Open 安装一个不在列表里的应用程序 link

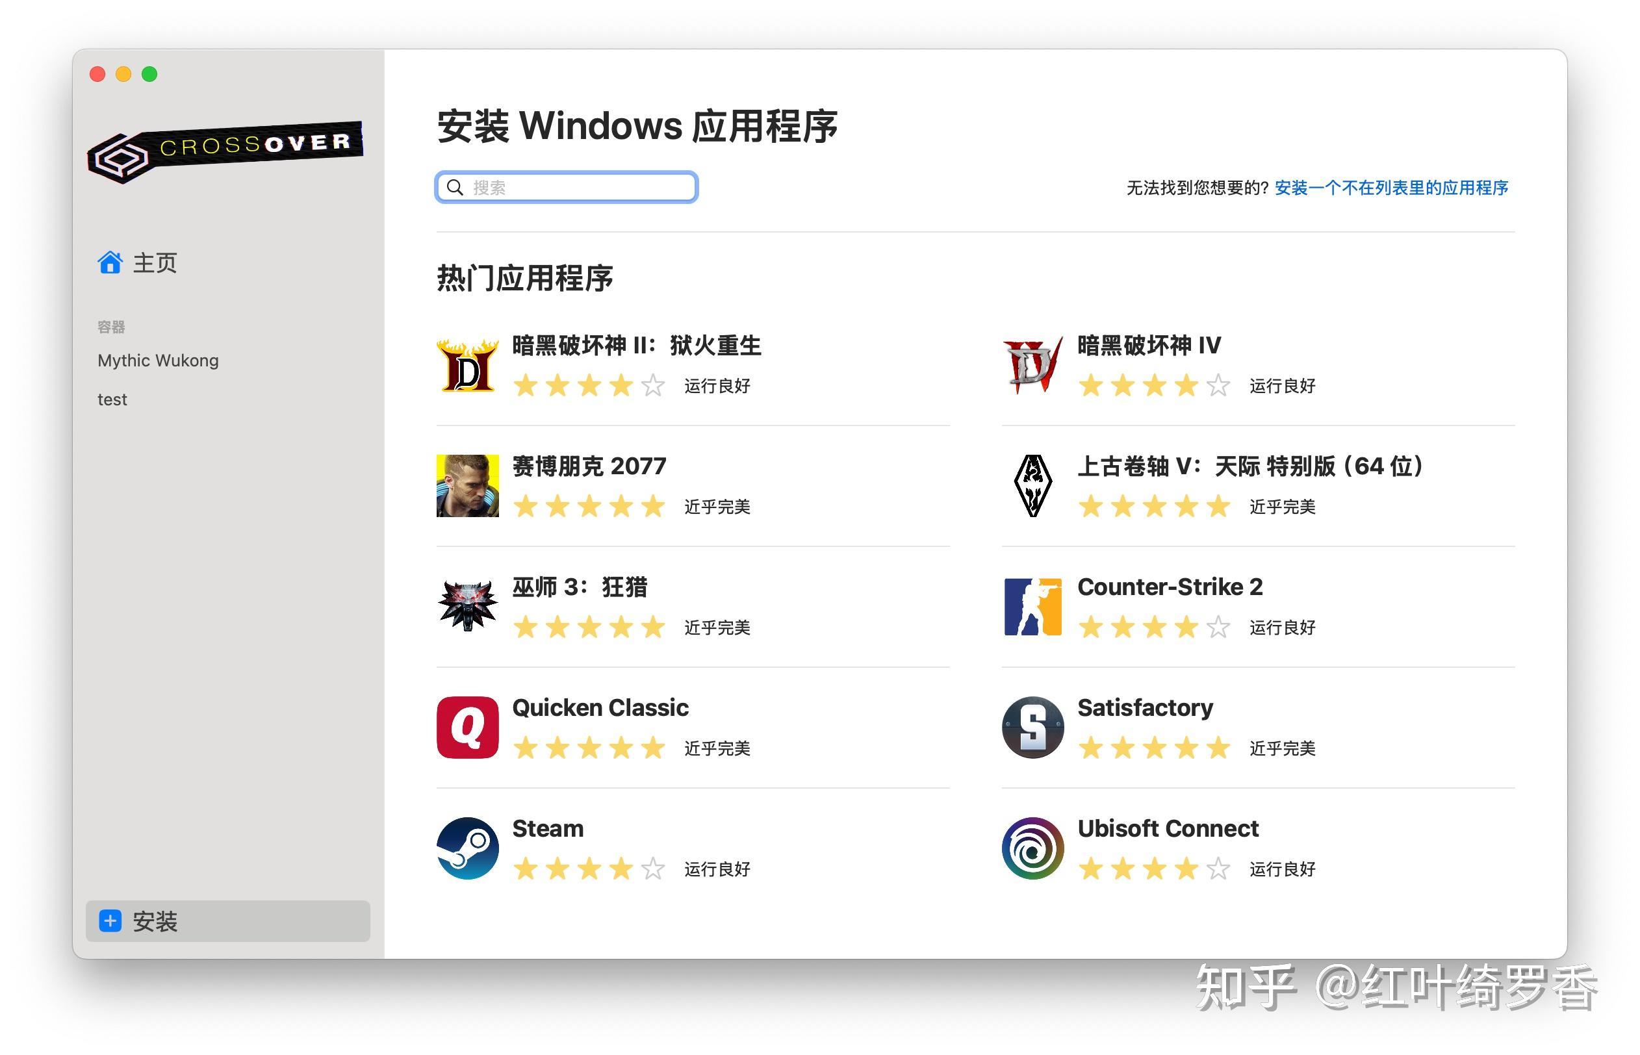pyautogui.click(x=1390, y=188)
